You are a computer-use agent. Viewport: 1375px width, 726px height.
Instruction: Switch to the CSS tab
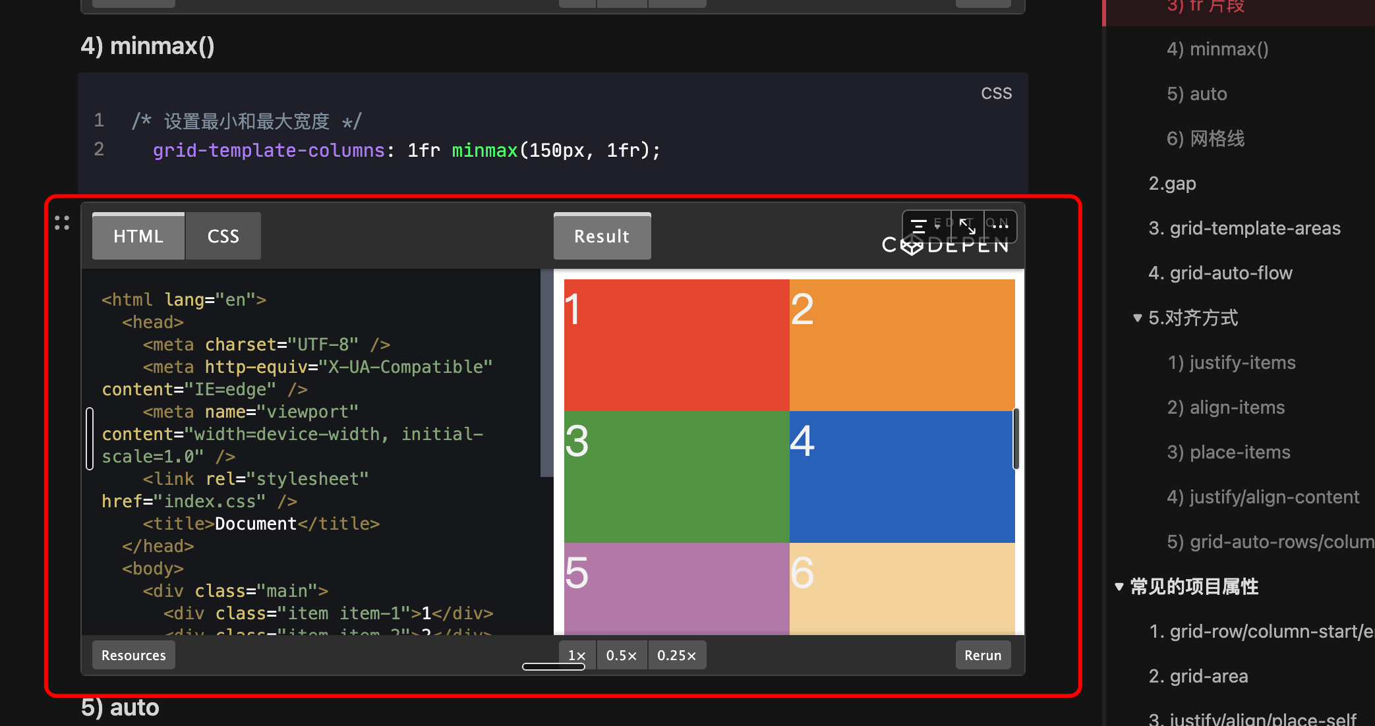click(x=223, y=236)
